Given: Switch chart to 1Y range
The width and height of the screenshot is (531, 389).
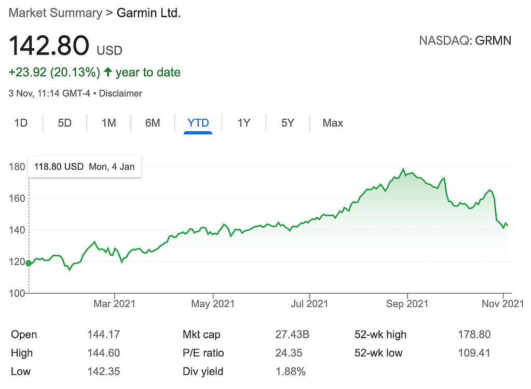Looking at the screenshot, I should tap(244, 123).
